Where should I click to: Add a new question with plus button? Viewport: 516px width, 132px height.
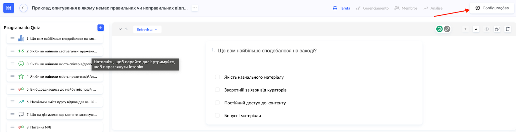point(101,28)
